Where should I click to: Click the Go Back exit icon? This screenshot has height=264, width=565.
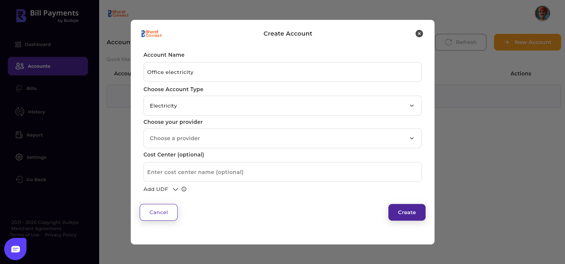[x=19, y=179]
